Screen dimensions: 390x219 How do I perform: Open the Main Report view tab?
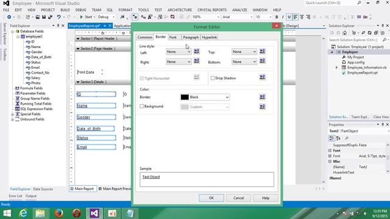point(82,189)
